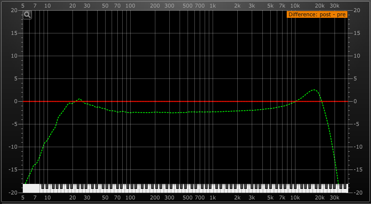Click the blank white area left of piano keys

[31, 188]
